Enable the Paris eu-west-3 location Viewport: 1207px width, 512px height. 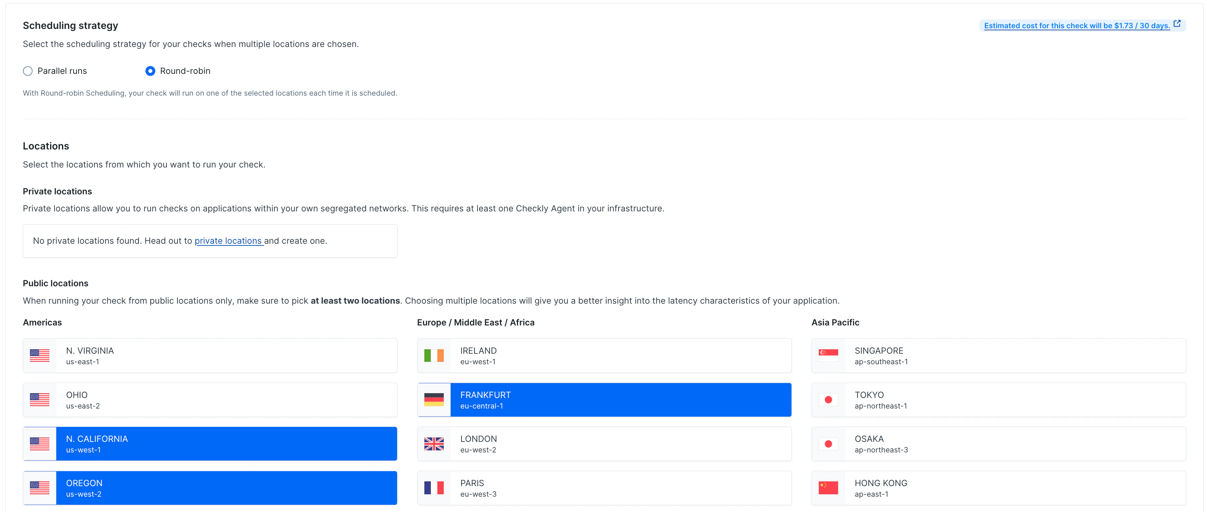click(605, 487)
